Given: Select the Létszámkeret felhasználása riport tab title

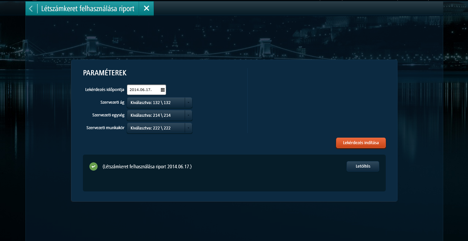Looking at the screenshot, I should (88, 9).
